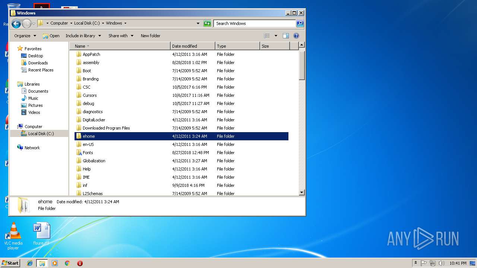Sort by the Name column header
477x268 pixels.
[120, 46]
